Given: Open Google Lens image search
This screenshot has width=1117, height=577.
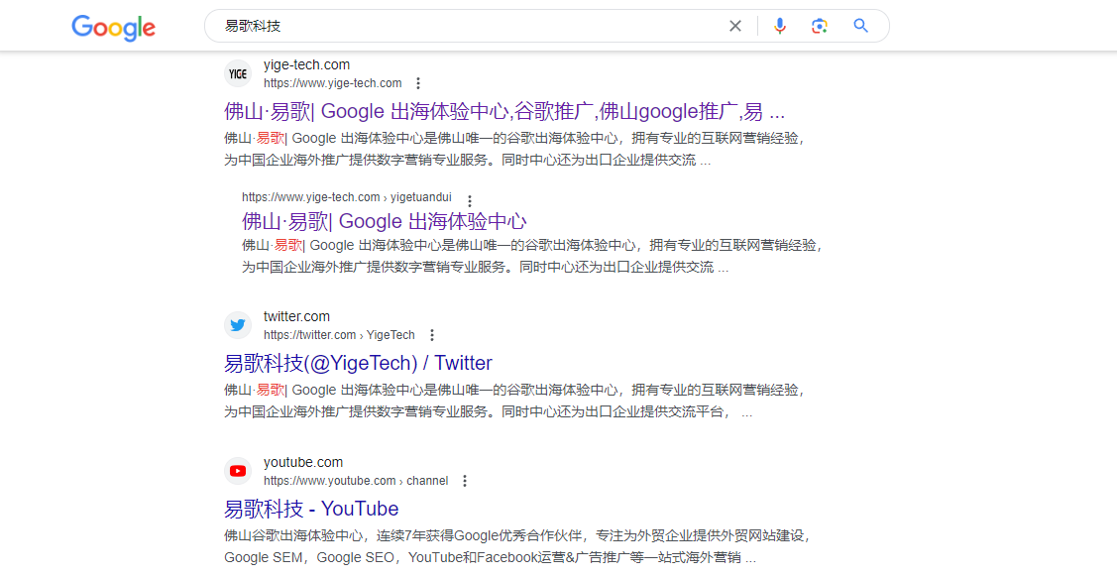Looking at the screenshot, I should 820,27.
